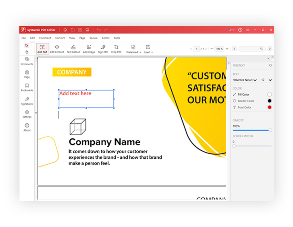Open the About sidebar item
293x227 pixels.
coord(27,127)
